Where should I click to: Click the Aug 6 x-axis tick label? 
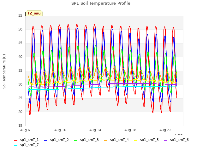pos(25,130)
